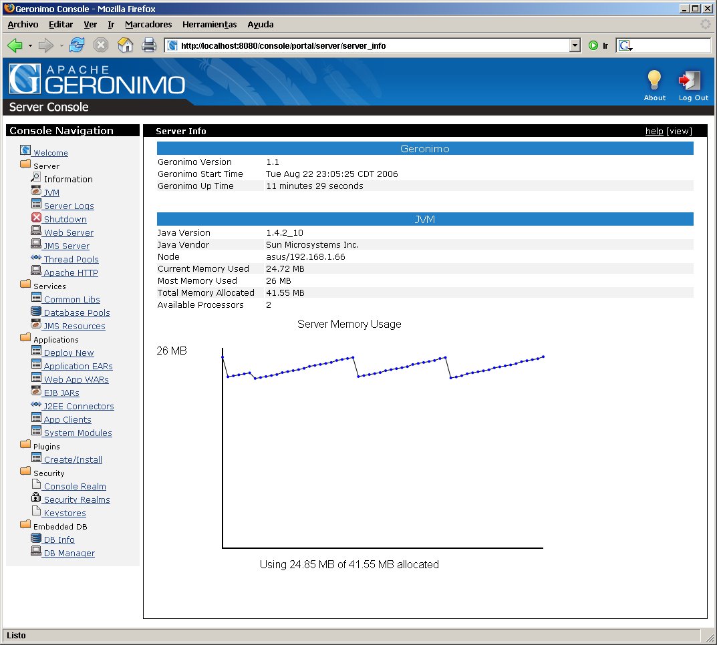
Task: Click the EJB JARs bean icon
Action: point(36,391)
